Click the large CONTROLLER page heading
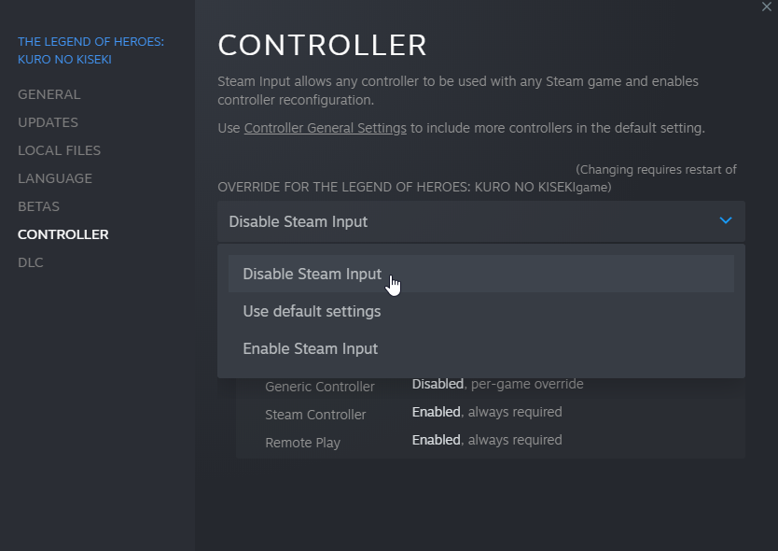 [322, 45]
